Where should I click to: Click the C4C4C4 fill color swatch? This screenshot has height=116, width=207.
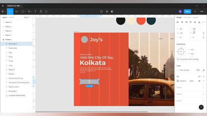(178, 81)
